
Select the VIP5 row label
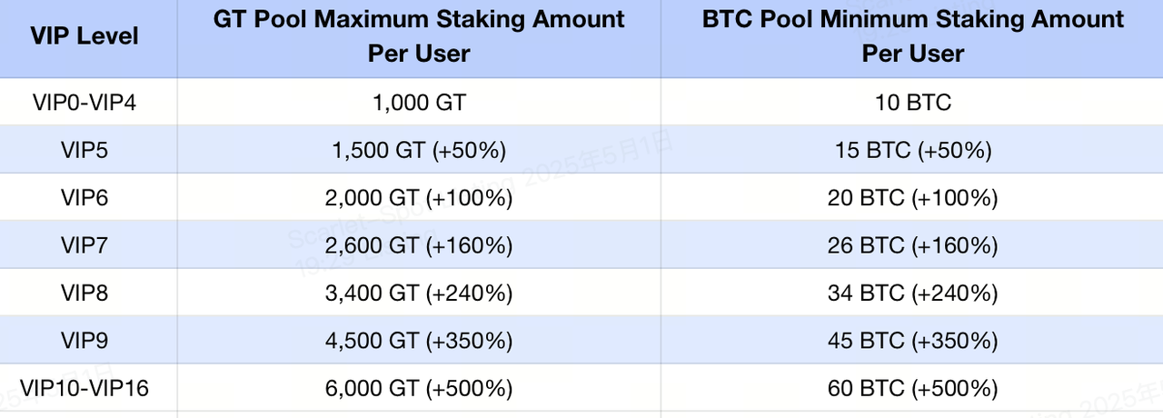[84, 149]
